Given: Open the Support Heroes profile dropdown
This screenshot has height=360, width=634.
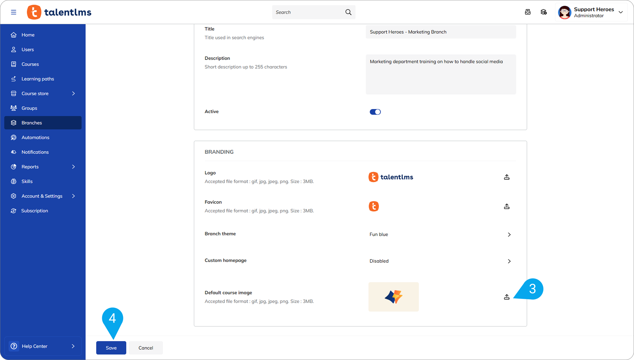Looking at the screenshot, I should click(621, 12).
